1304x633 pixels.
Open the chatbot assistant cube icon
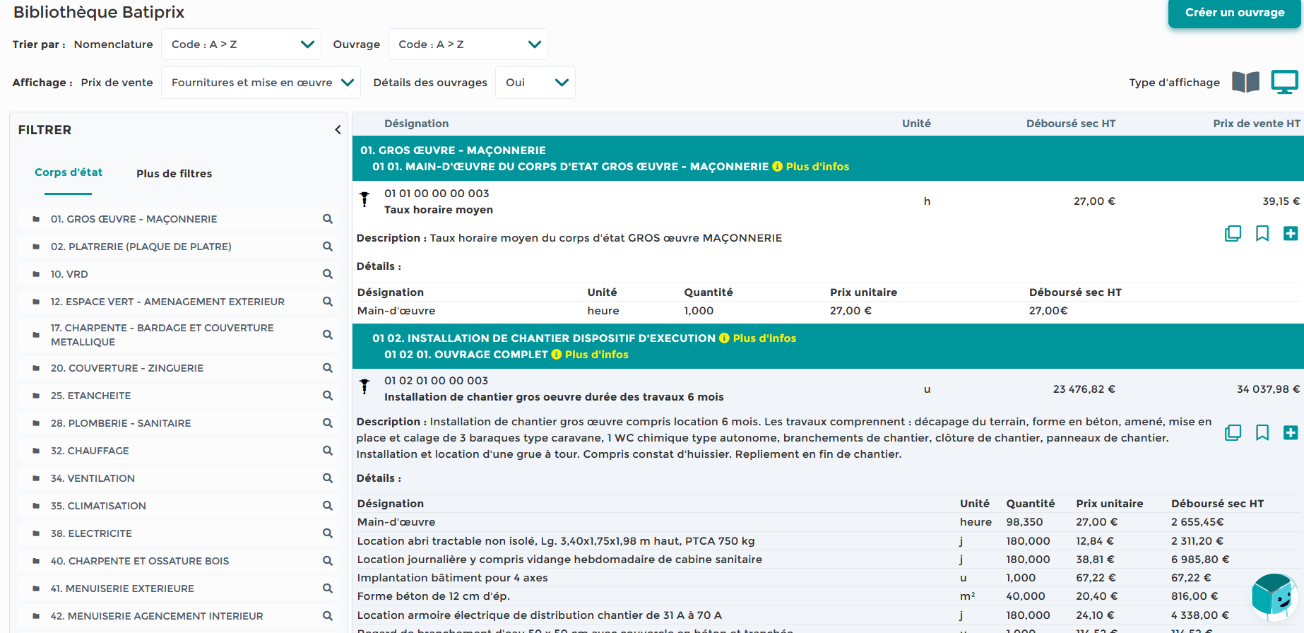[x=1274, y=598]
